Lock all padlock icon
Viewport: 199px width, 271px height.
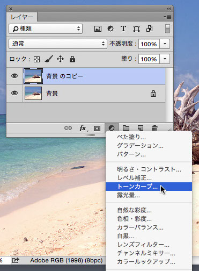click(x=72, y=59)
